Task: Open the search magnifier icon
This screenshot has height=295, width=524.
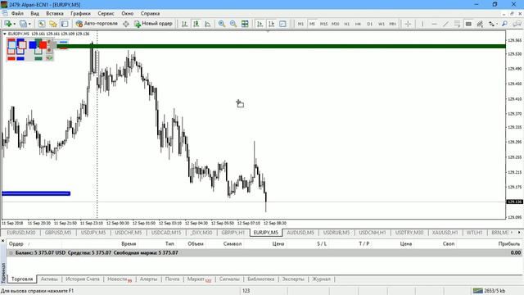Action: pos(504,24)
